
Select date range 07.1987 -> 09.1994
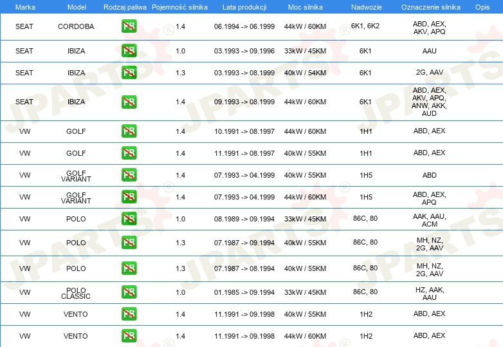click(244, 243)
